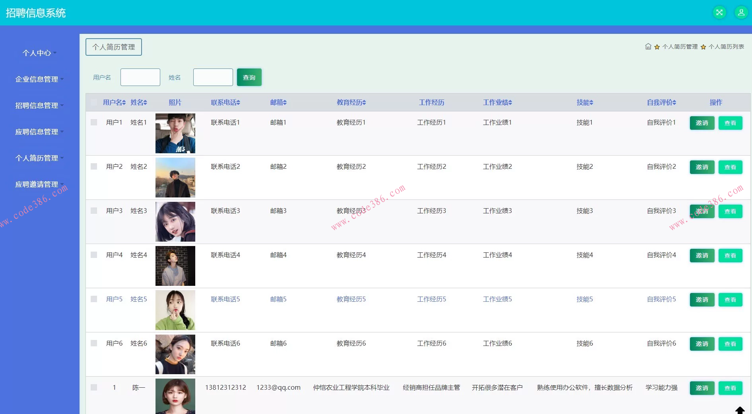Click the 用户名 search input field
752x414 pixels.
click(x=140, y=77)
